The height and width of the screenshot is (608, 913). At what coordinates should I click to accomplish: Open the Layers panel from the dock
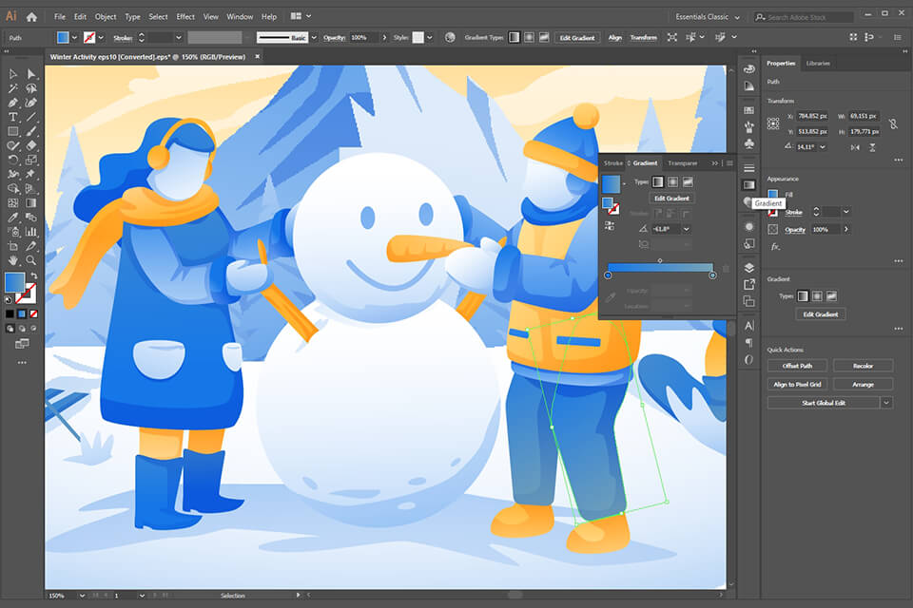749,268
